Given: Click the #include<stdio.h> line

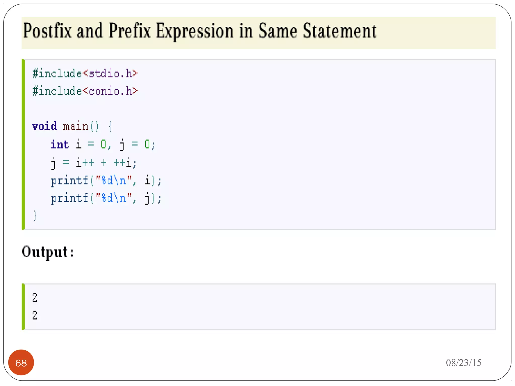Looking at the screenshot, I should pos(85,74).
